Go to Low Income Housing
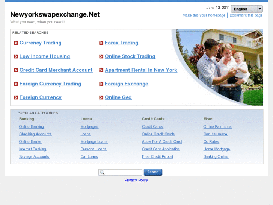This screenshot has height=205, width=273. point(45,56)
